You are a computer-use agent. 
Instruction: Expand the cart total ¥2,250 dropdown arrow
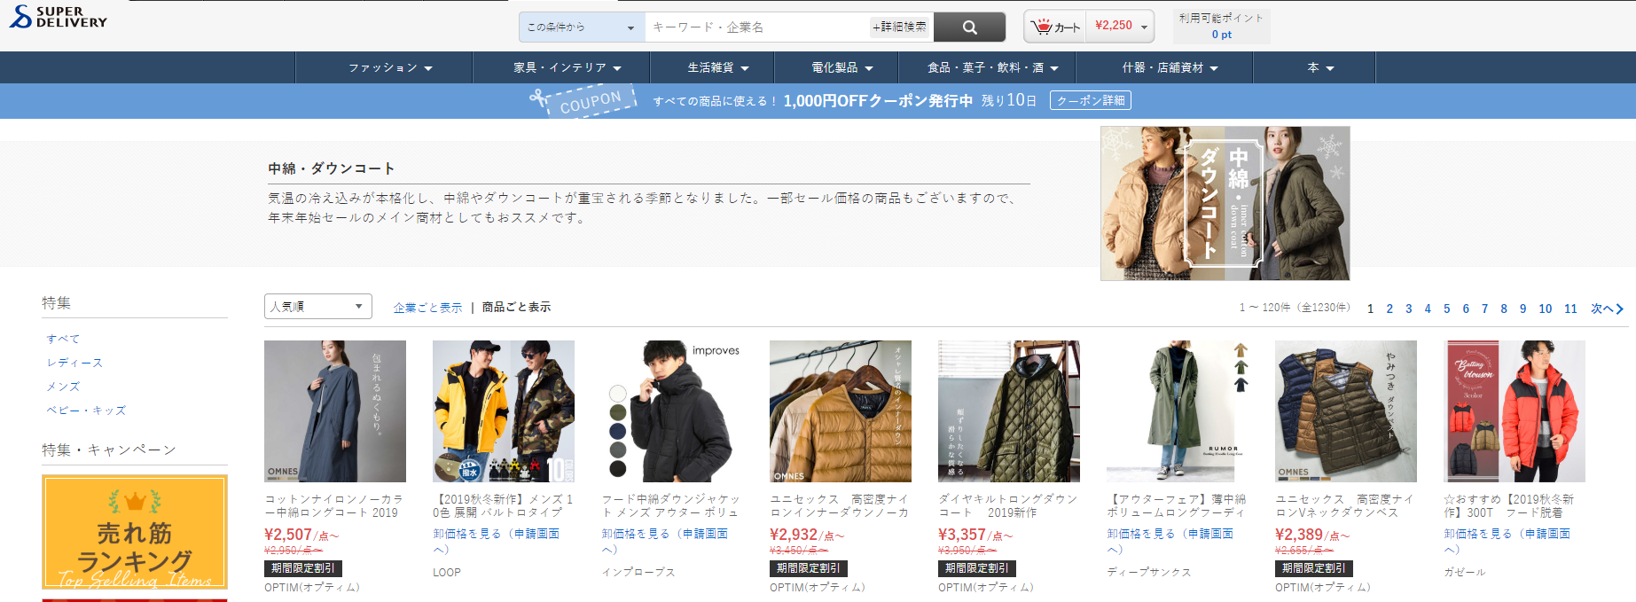1144,27
